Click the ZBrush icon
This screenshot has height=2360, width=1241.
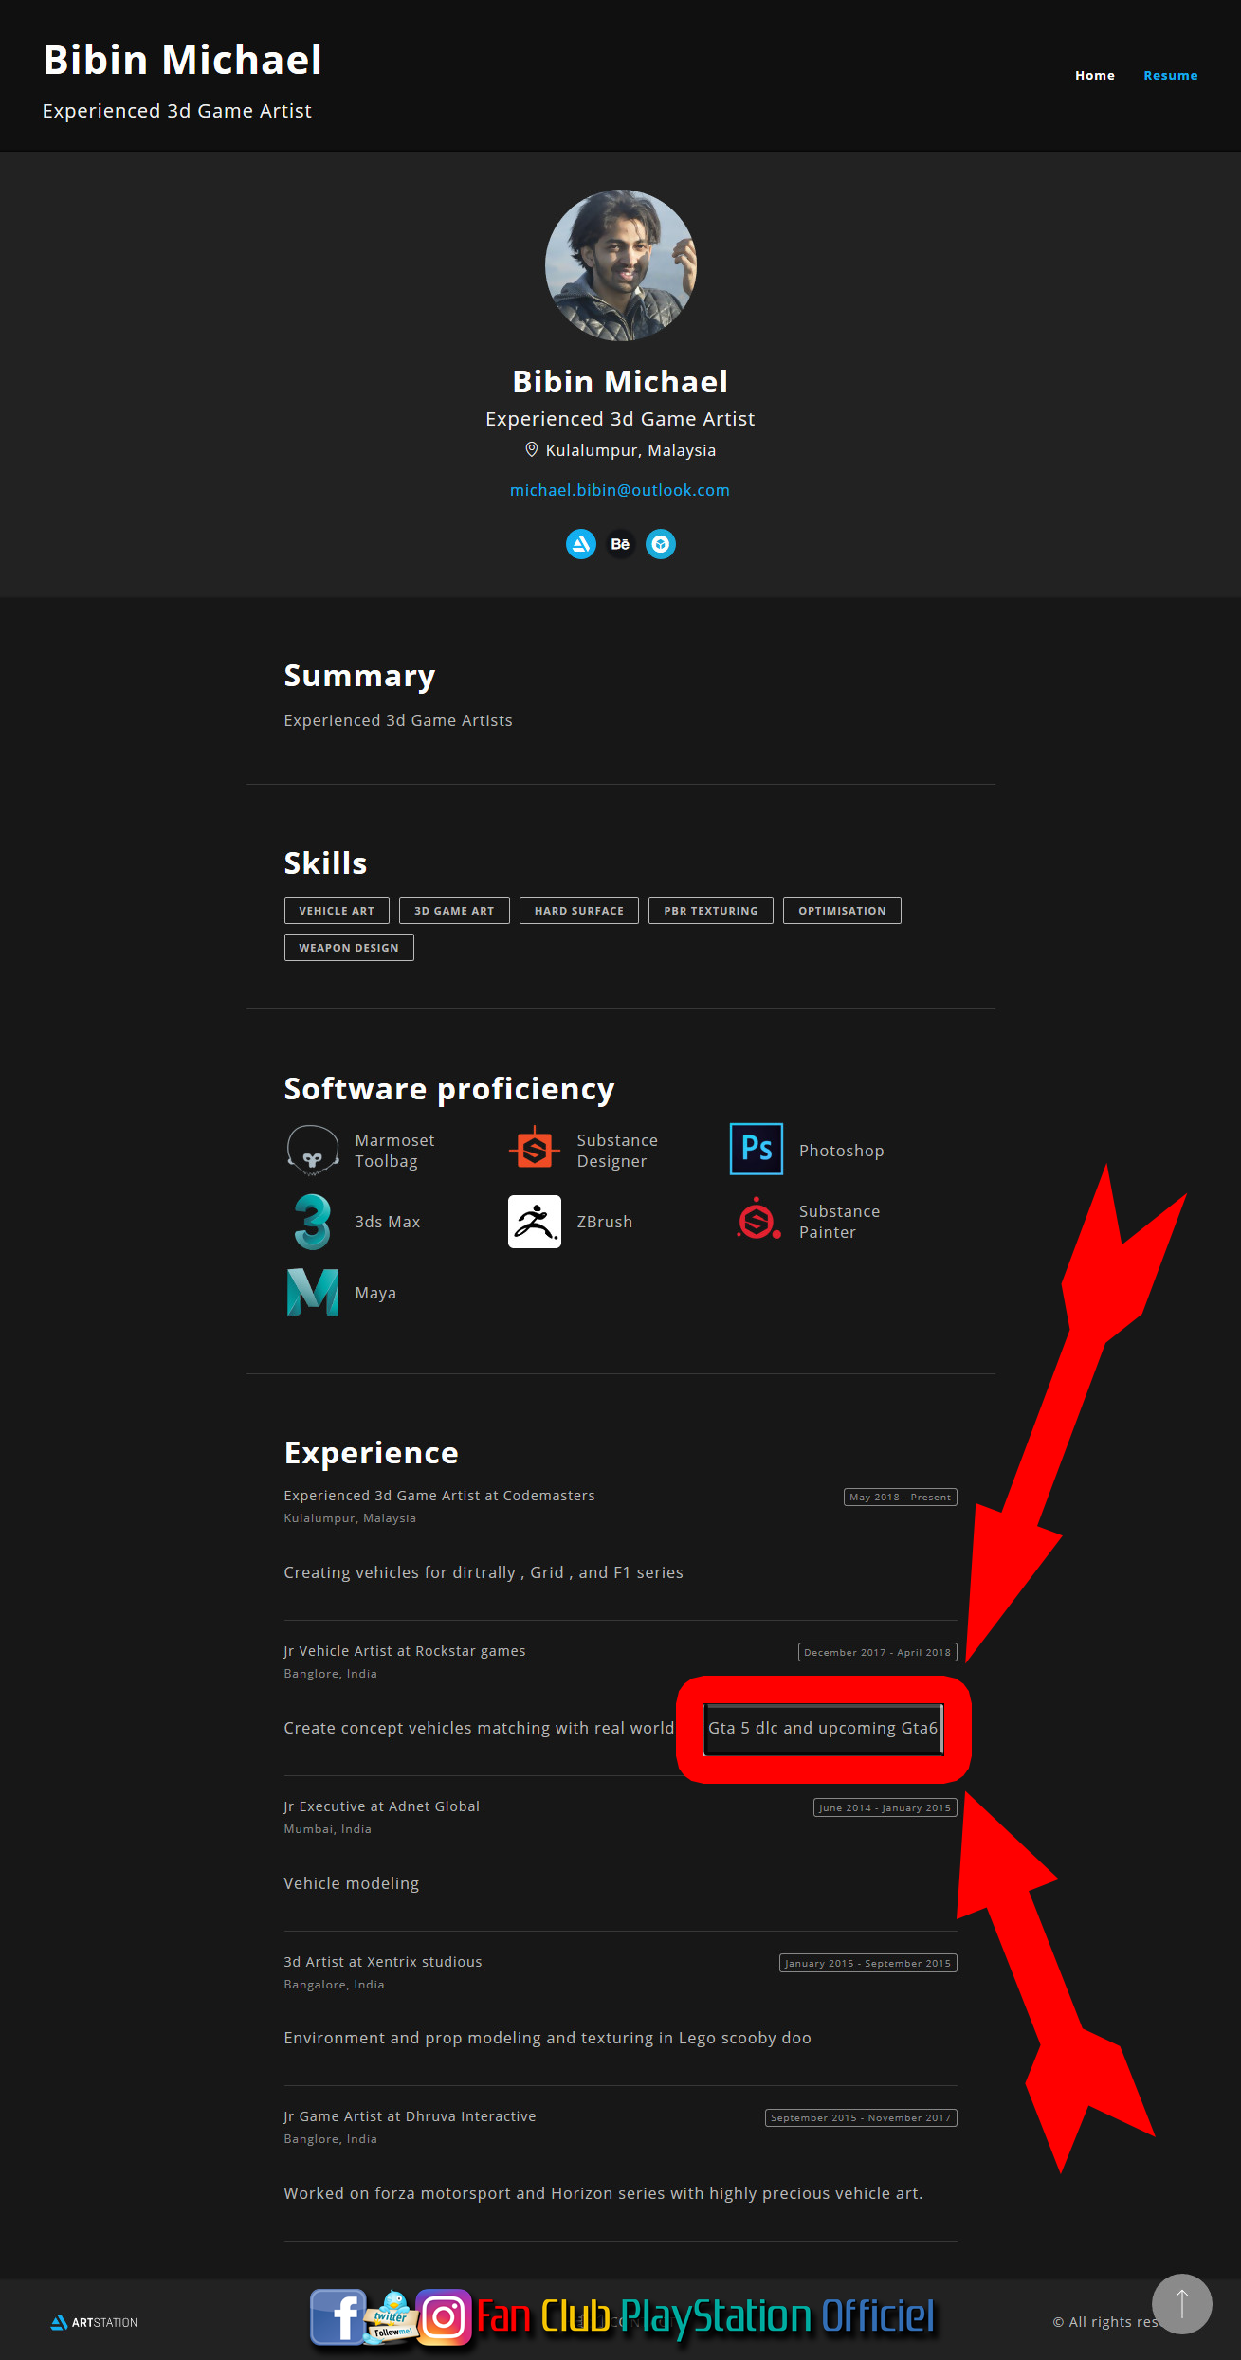[535, 1222]
